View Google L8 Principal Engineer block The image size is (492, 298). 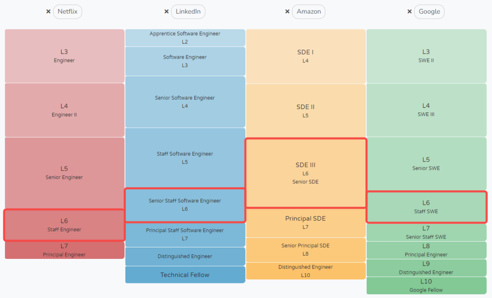coord(426,250)
